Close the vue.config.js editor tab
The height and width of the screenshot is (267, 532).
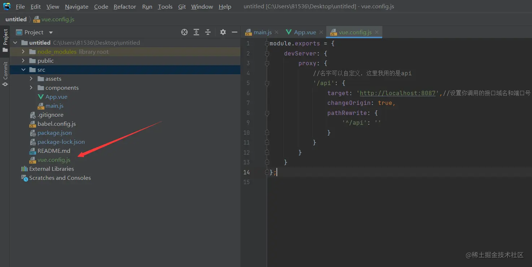pyautogui.click(x=377, y=32)
